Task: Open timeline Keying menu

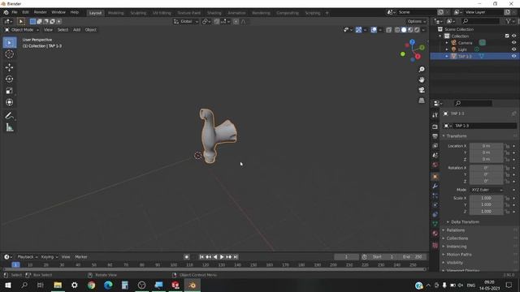Action: pyautogui.click(x=49, y=257)
